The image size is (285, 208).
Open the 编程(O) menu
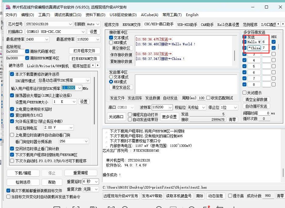[x=27, y=15]
